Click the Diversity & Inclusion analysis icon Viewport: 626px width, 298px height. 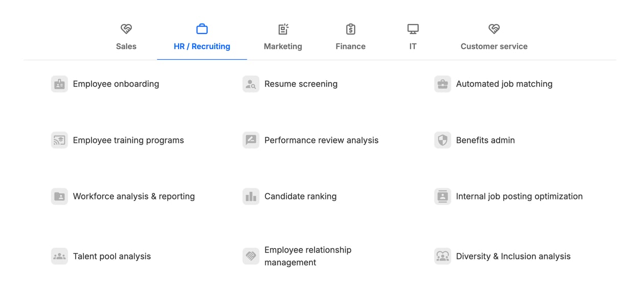[x=442, y=256]
